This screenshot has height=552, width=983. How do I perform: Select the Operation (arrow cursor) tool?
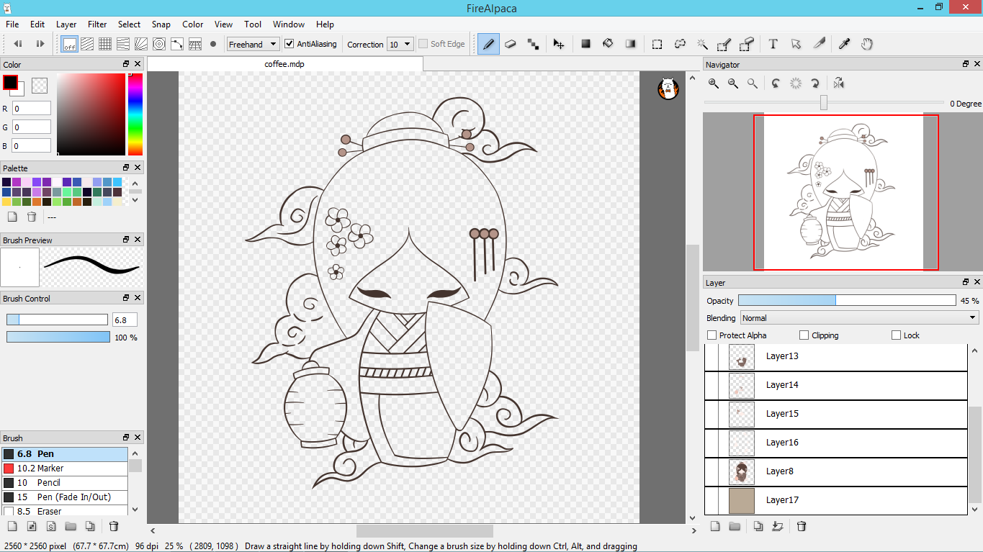coord(796,44)
